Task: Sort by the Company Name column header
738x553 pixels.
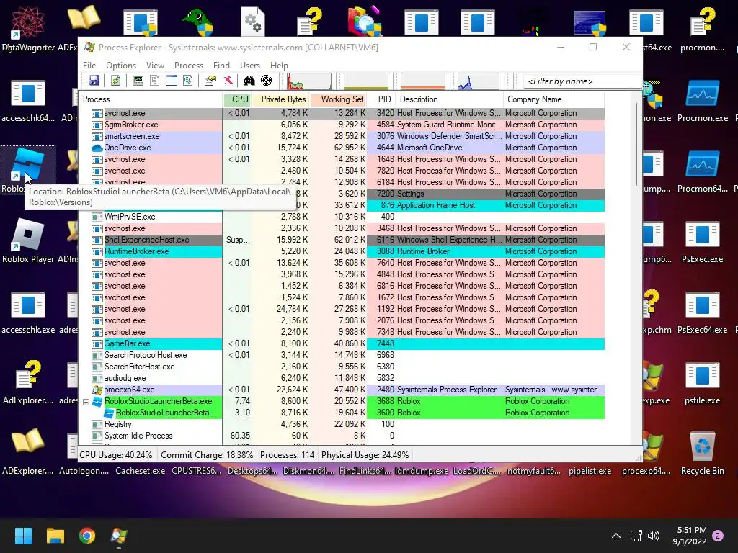Action: point(554,99)
